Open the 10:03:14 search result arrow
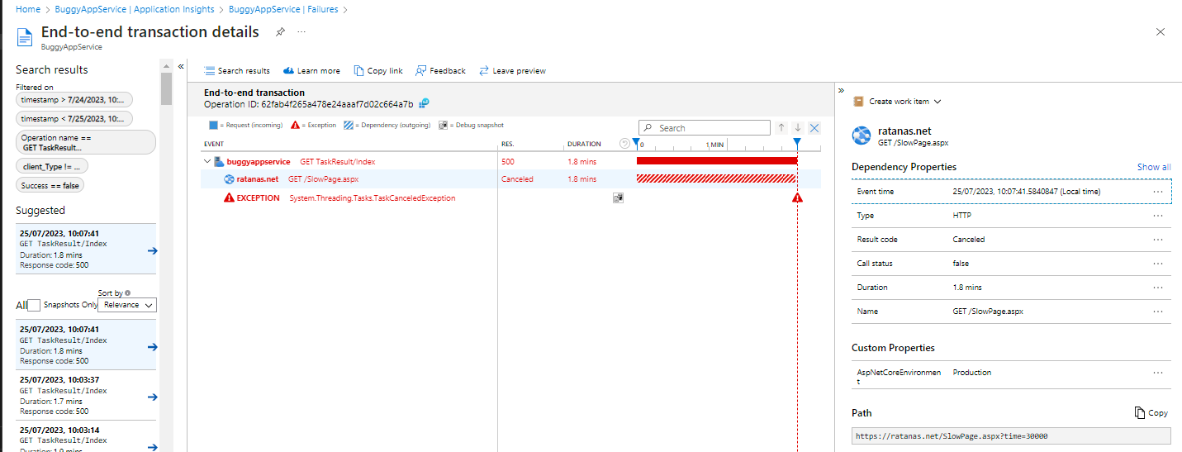Image resolution: width=1182 pixels, height=452 pixels. (x=152, y=447)
